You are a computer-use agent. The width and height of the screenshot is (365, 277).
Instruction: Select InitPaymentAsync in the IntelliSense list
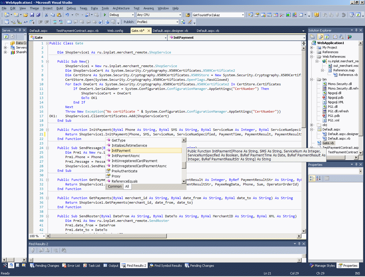[126, 156]
